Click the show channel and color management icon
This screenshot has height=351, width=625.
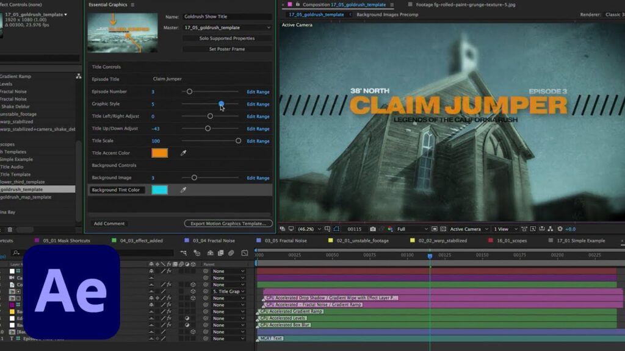pyautogui.click(x=389, y=229)
